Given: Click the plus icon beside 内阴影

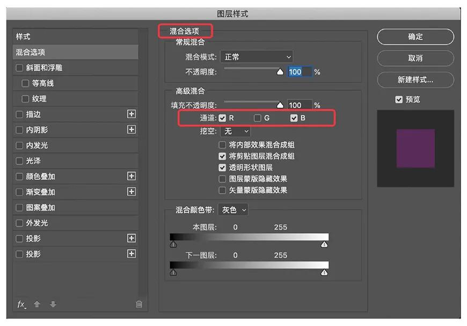Looking at the screenshot, I should [x=131, y=129].
